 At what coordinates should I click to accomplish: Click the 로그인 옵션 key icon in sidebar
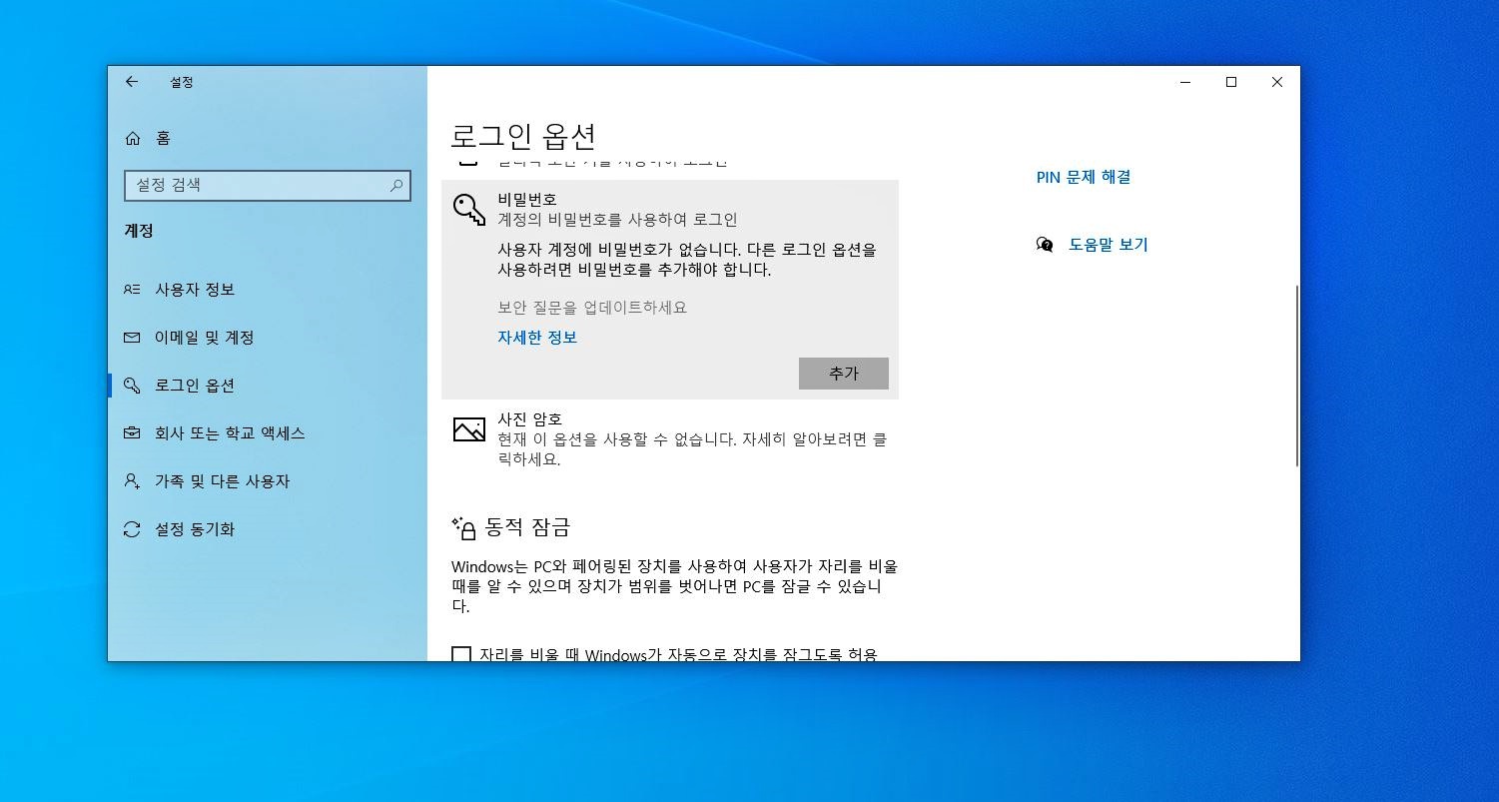pyautogui.click(x=132, y=386)
